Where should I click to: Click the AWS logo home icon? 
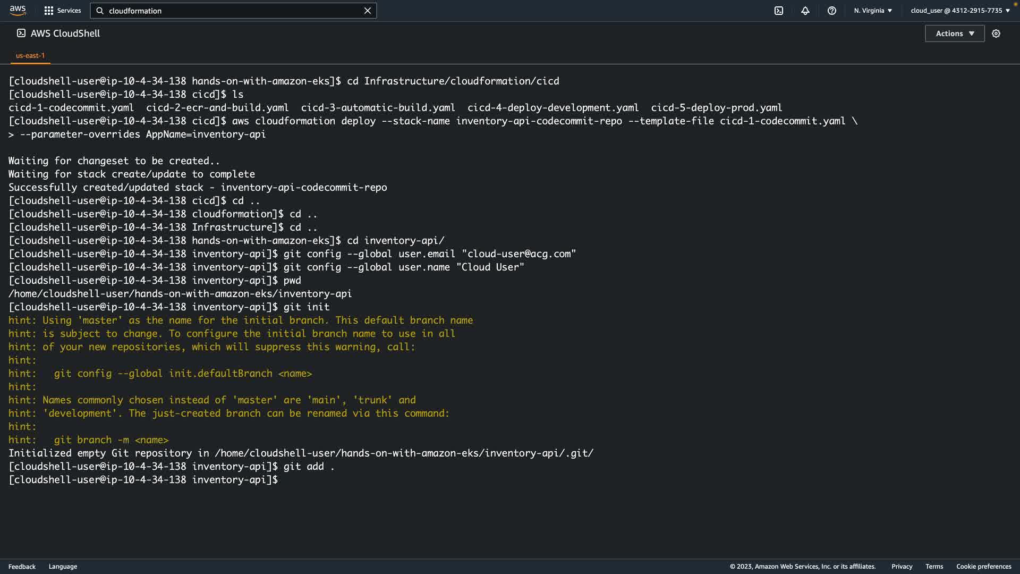tap(18, 10)
